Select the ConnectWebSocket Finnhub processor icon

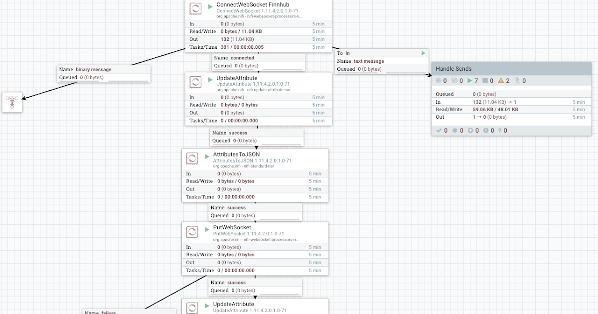[x=195, y=8]
